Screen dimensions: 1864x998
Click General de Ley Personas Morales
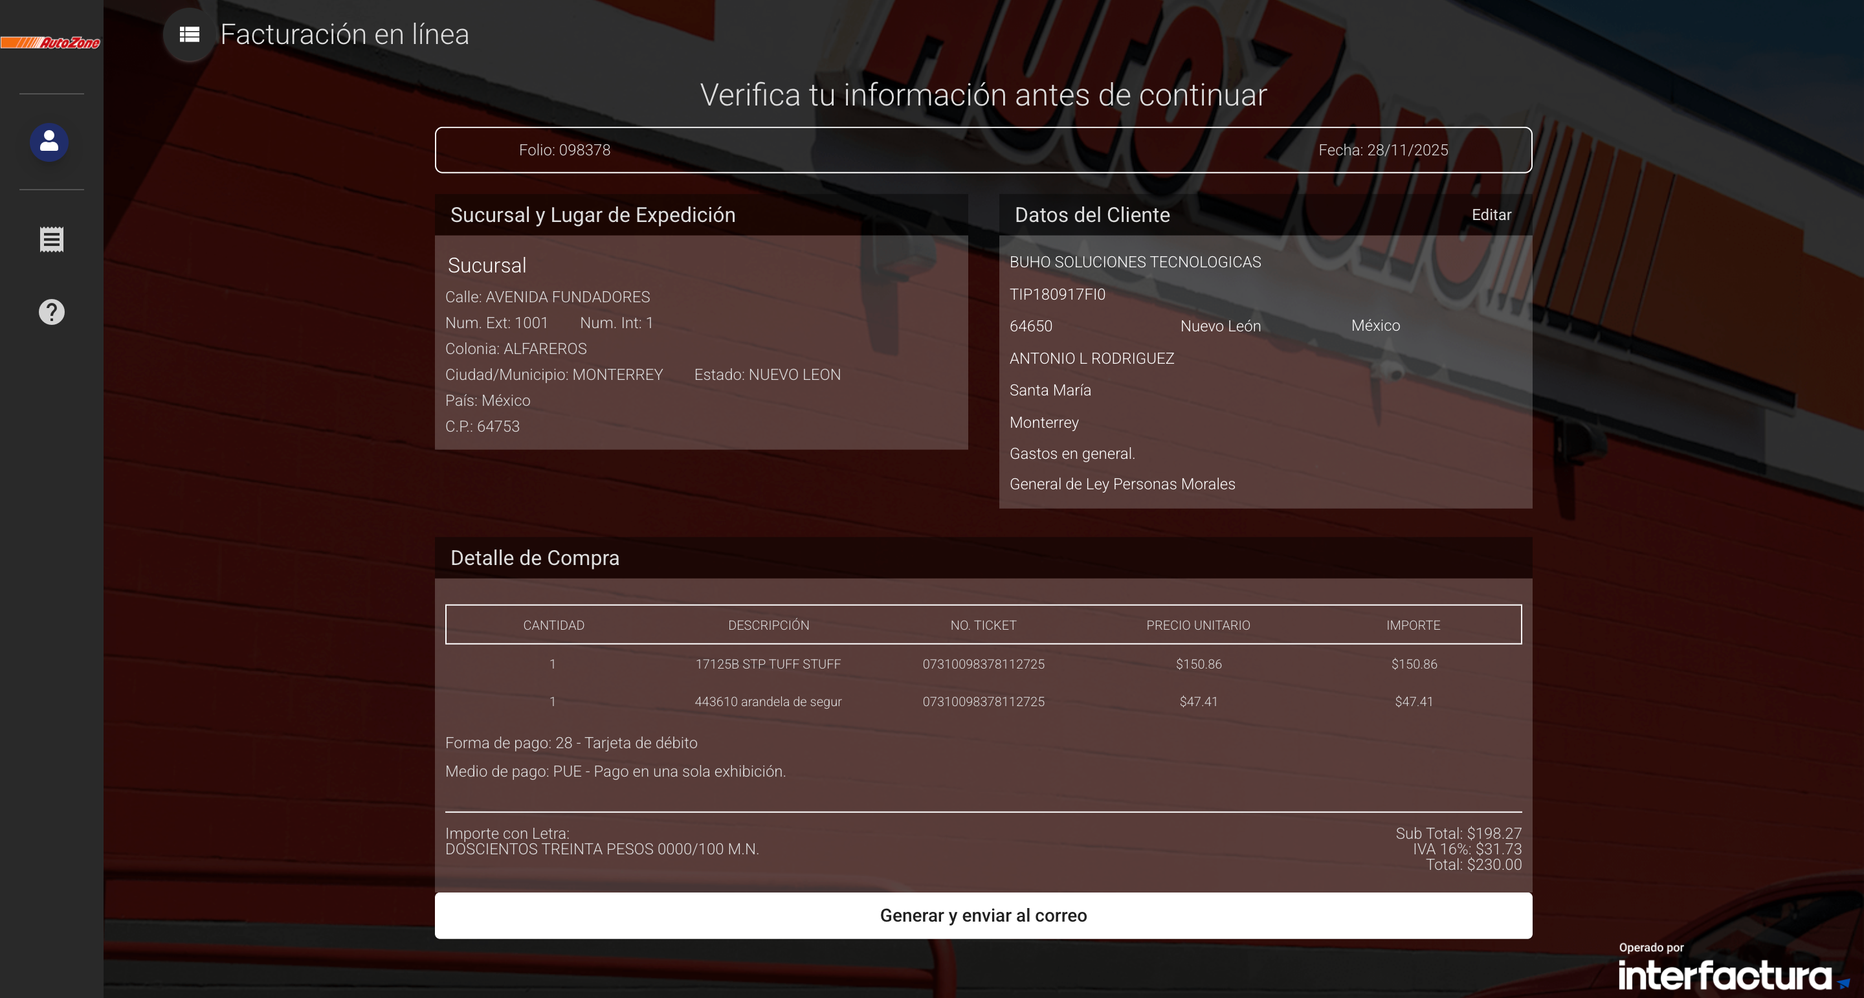point(1122,484)
